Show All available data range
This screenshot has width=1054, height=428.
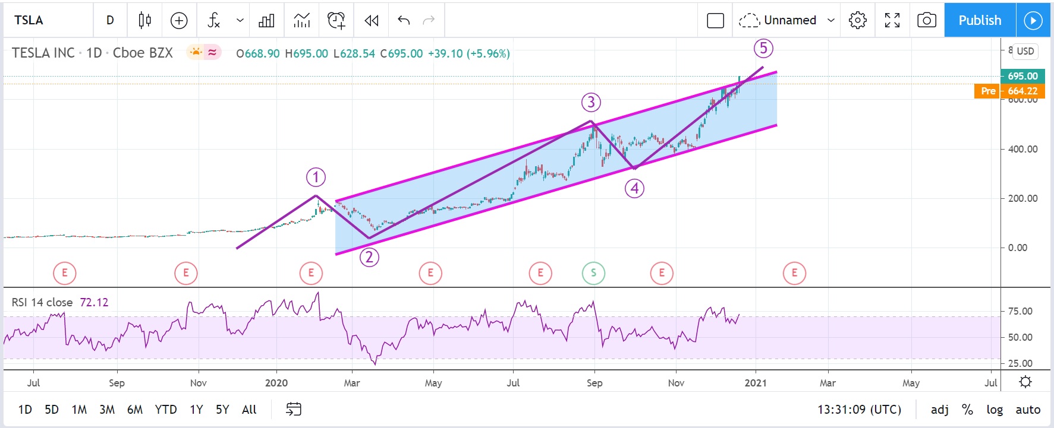249,410
